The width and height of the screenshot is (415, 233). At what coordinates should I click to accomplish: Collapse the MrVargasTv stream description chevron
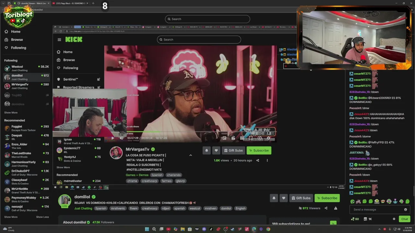coord(191,155)
